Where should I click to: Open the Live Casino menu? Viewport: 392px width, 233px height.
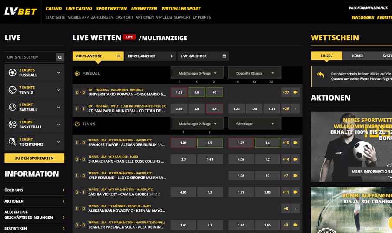pyautogui.click(x=79, y=9)
